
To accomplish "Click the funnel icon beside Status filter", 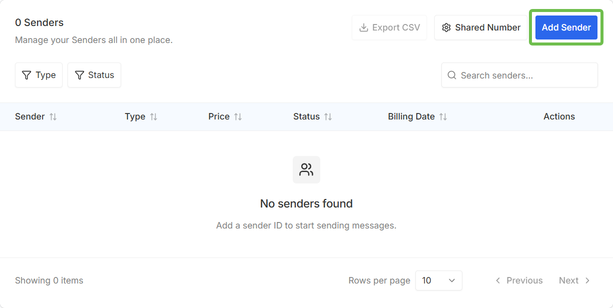I will 79,75.
